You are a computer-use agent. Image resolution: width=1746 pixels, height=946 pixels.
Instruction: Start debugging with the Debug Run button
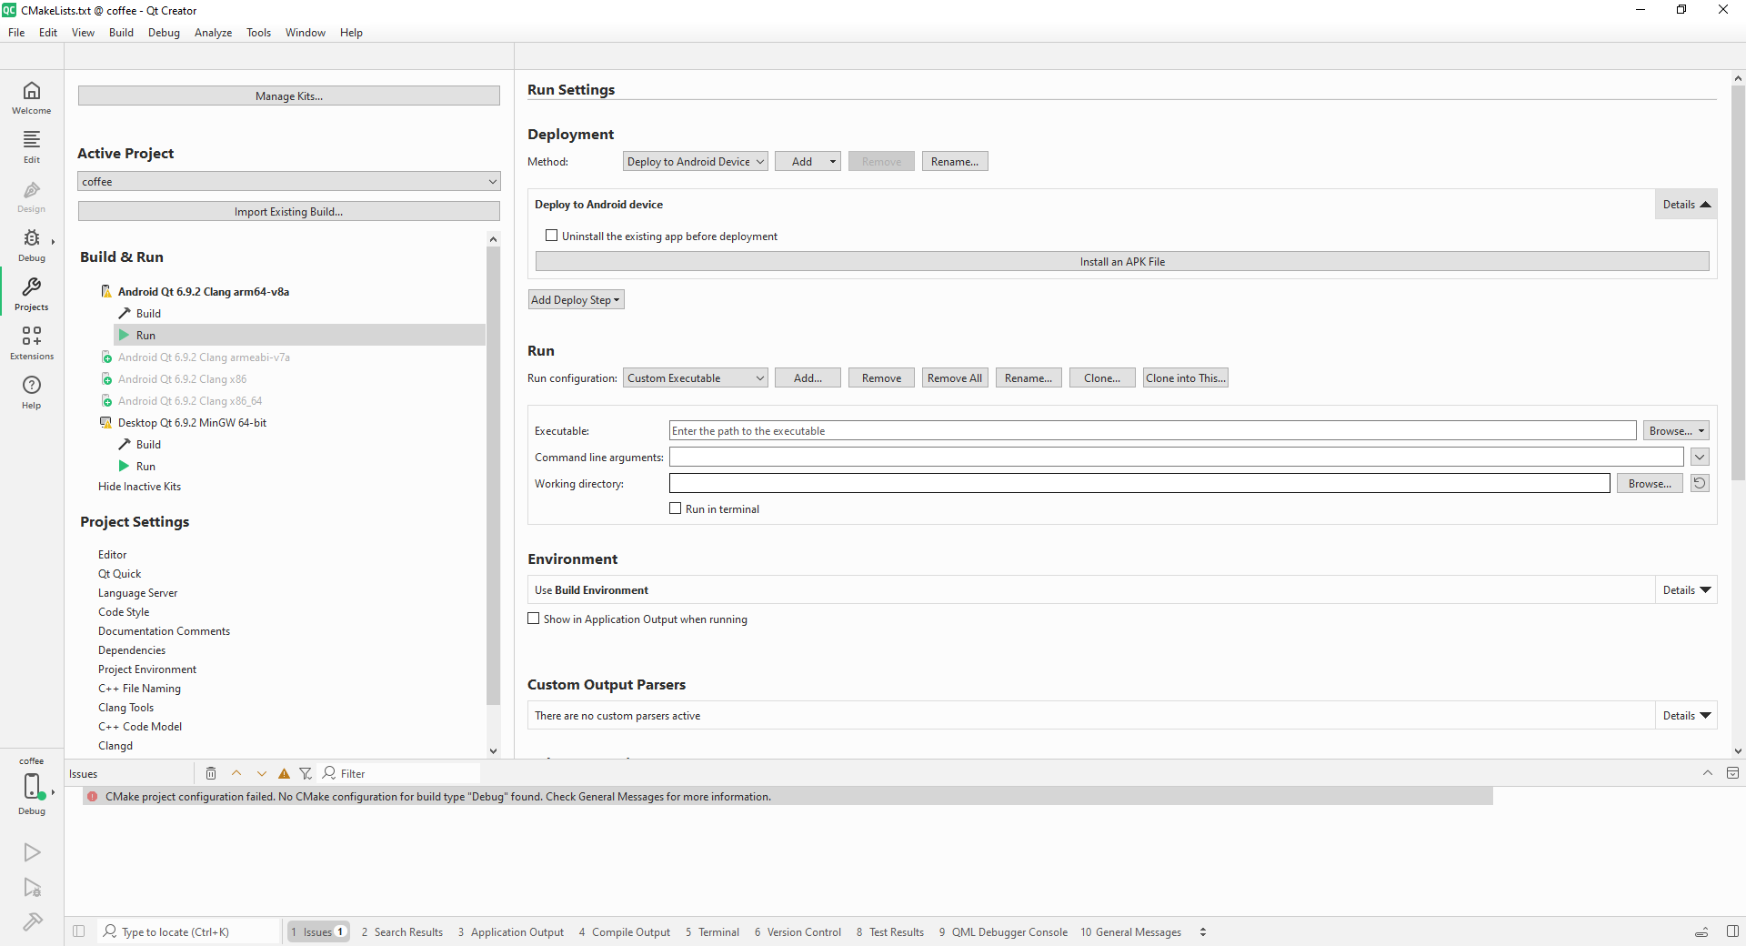(32, 888)
